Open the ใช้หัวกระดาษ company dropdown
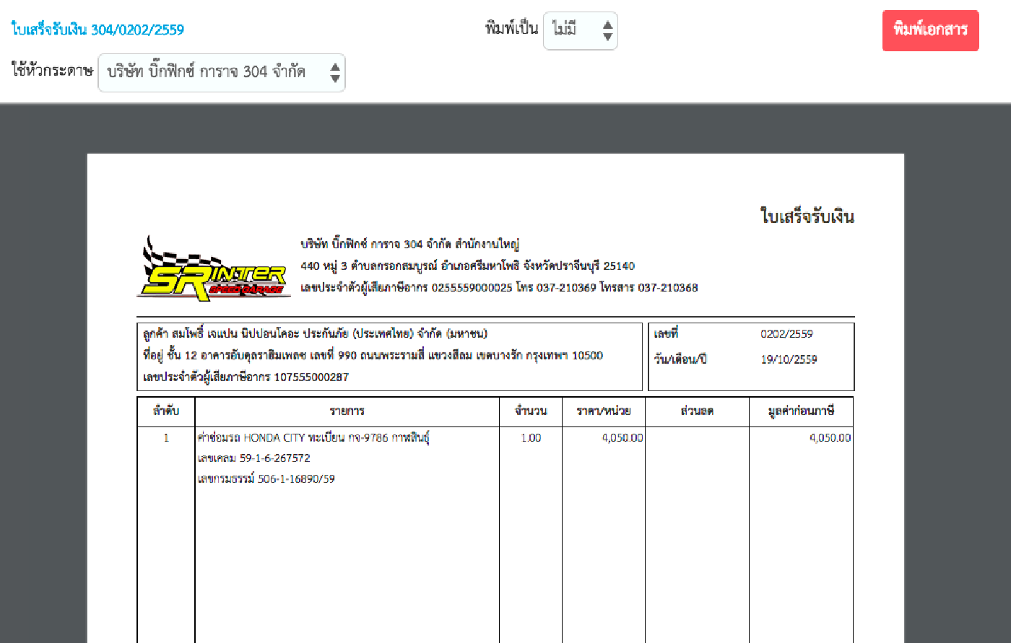 pyautogui.click(x=222, y=73)
